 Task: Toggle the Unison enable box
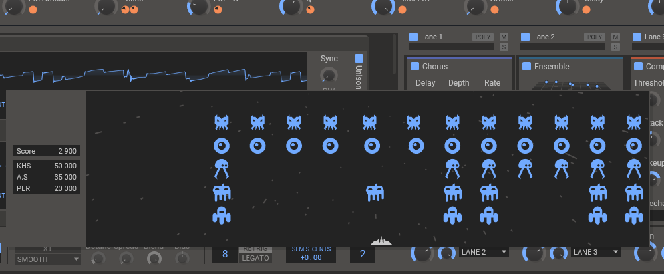point(359,58)
